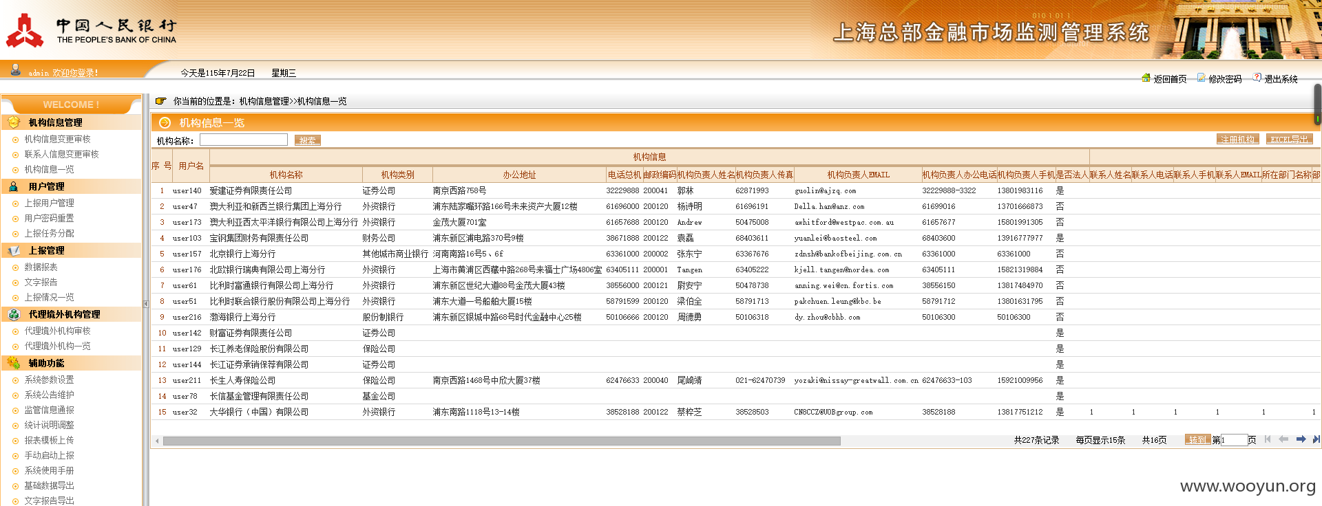Click the circle icon beside 机构信息一览 title

click(165, 123)
